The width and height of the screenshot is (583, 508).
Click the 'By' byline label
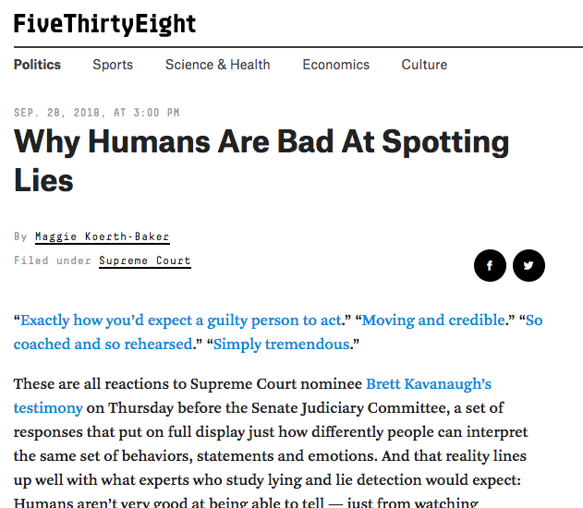click(x=20, y=236)
